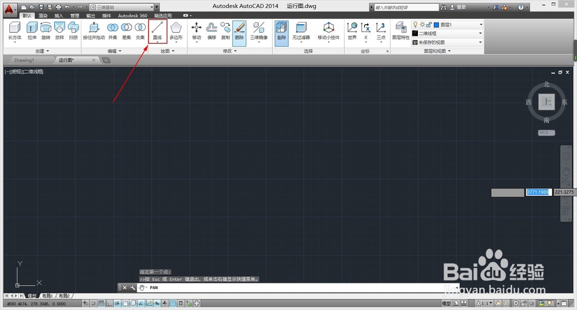Image resolution: width=577 pixels, height=310 pixels.
Task: Choose the 旋转 revolve tool
Action: 46,31
